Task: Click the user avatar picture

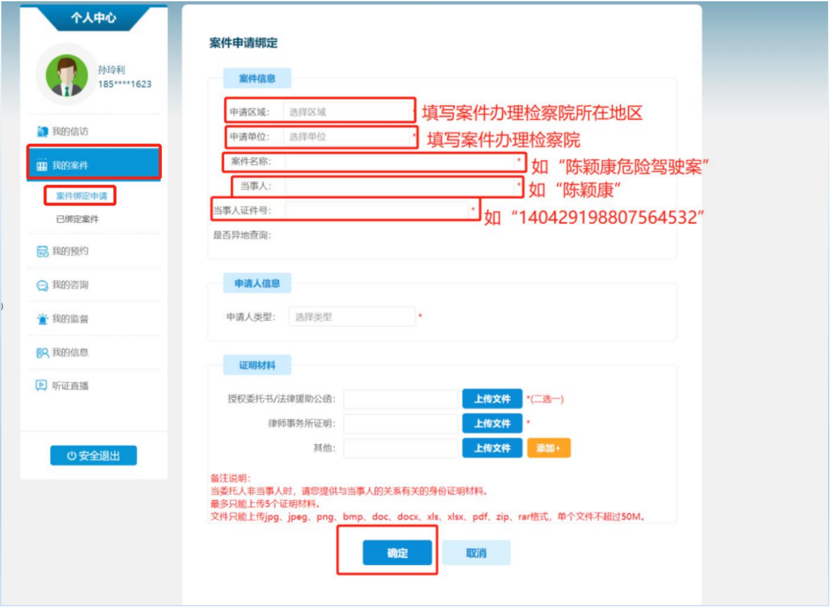Action: (67, 76)
